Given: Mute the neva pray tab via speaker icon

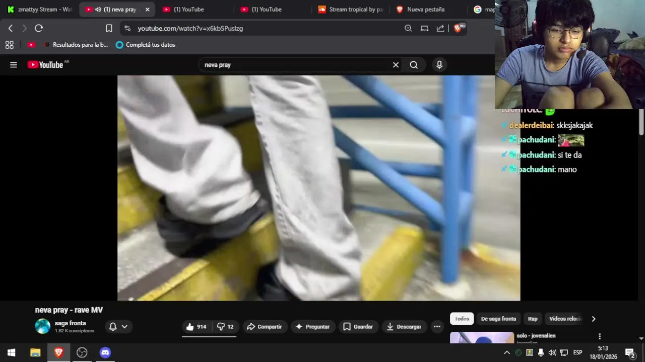Looking at the screenshot, I should tap(99, 9).
